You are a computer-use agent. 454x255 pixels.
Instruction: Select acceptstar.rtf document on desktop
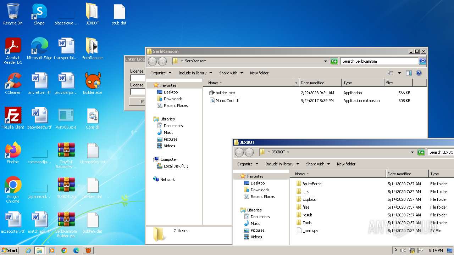[13, 222]
